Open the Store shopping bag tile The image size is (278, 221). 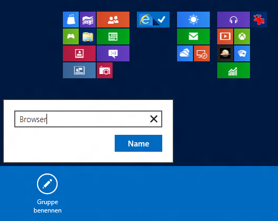[x=71, y=20]
